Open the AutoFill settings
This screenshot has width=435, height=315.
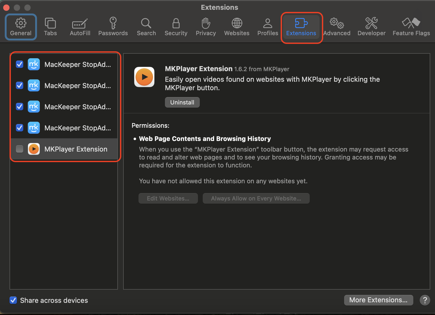pyautogui.click(x=80, y=26)
